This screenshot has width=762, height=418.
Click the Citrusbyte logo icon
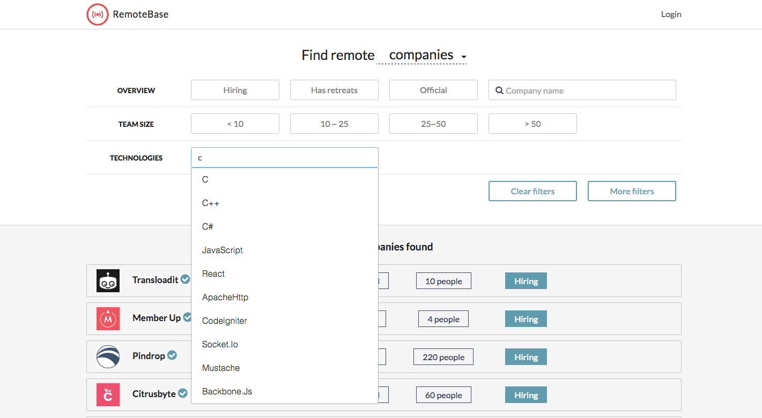(108, 394)
